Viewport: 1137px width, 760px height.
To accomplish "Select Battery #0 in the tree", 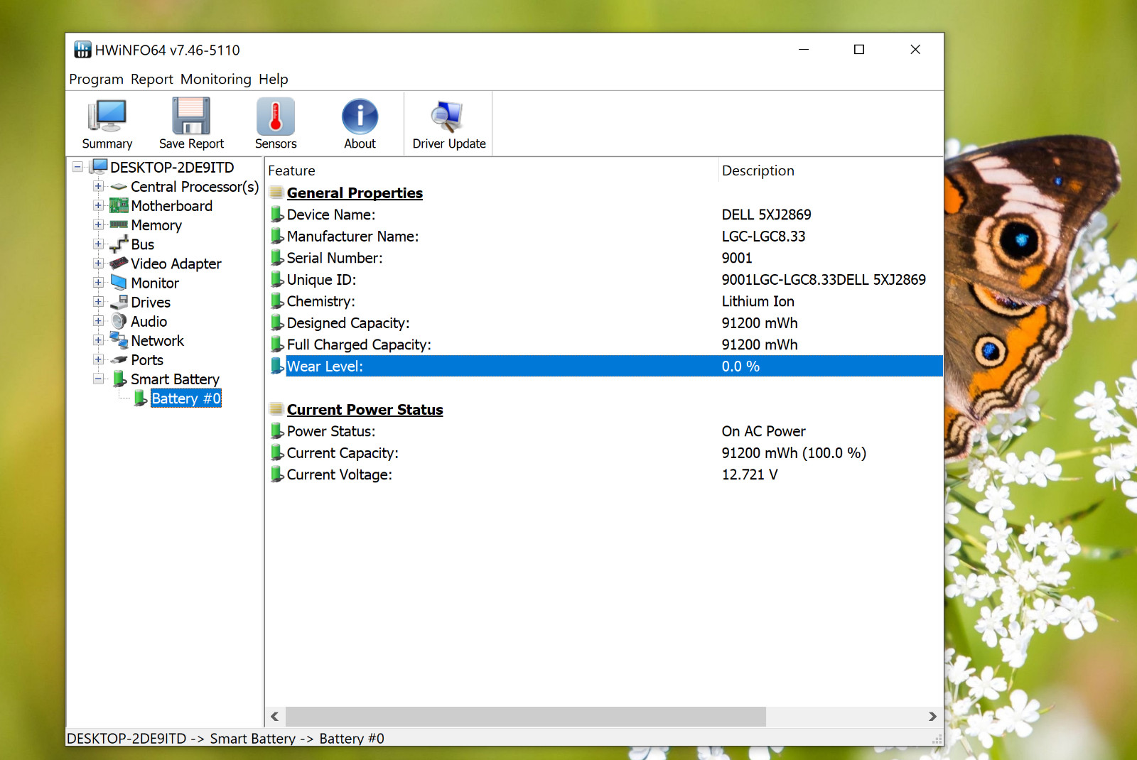I will (x=186, y=398).
